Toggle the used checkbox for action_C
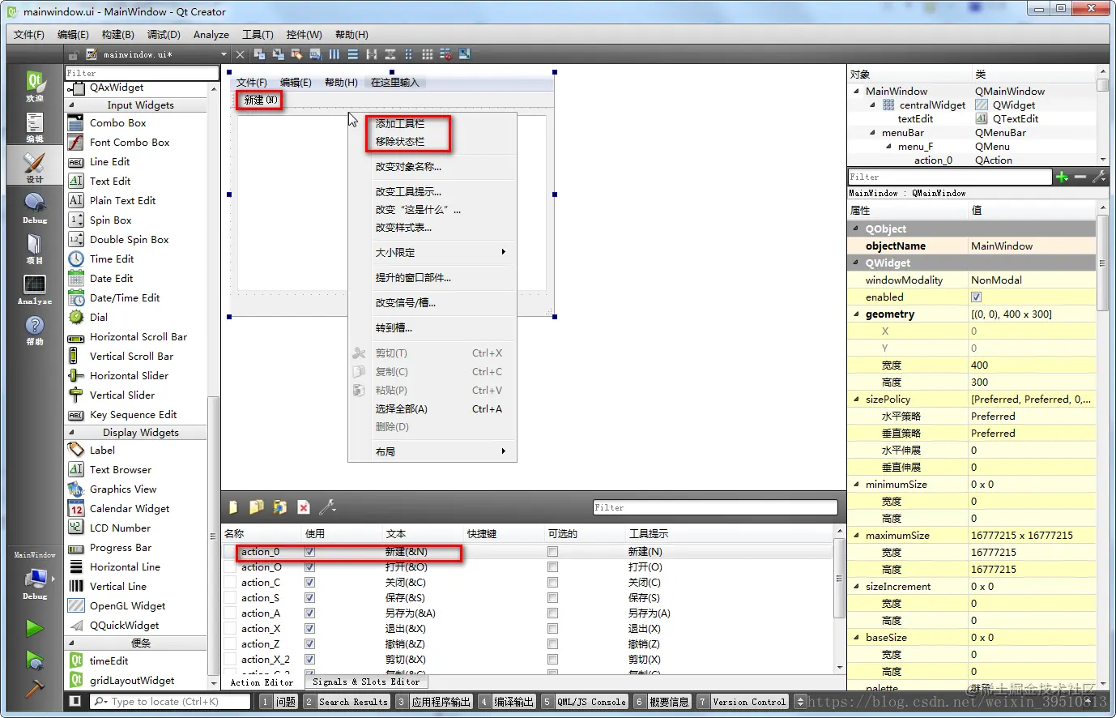 coord(309,583)
